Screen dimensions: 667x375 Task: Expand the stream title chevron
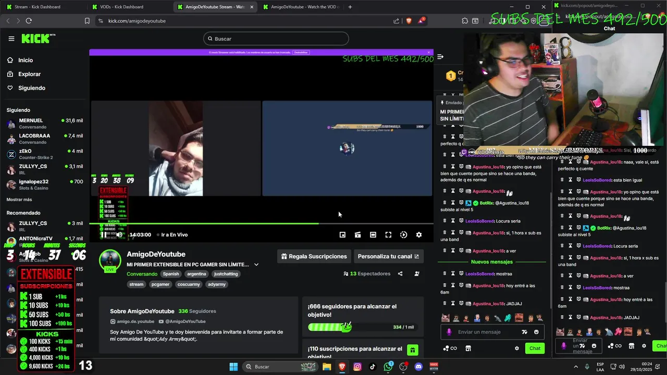(256, 265)
